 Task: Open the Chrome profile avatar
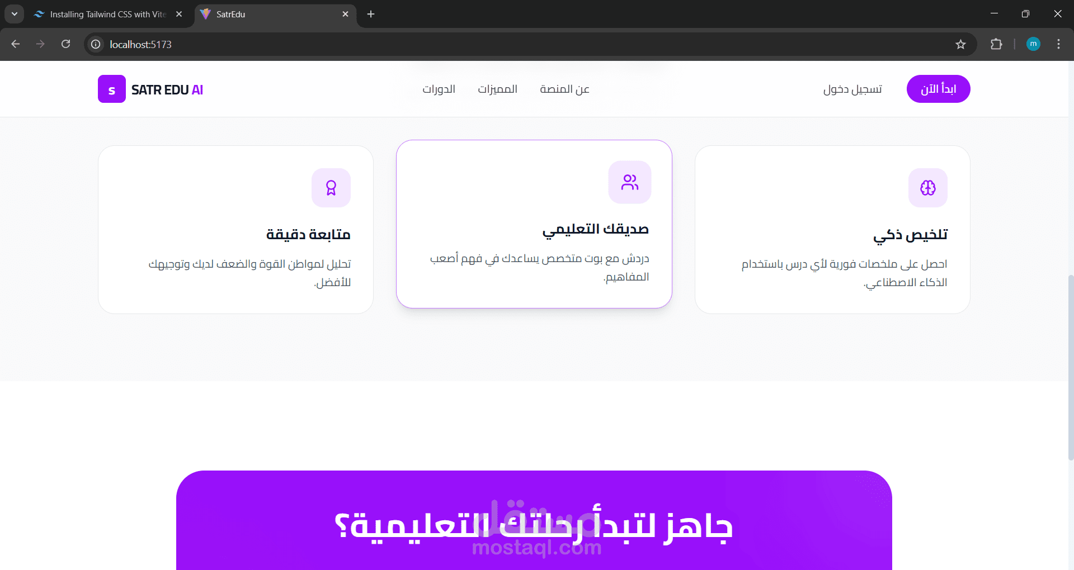click(1033, 44)
